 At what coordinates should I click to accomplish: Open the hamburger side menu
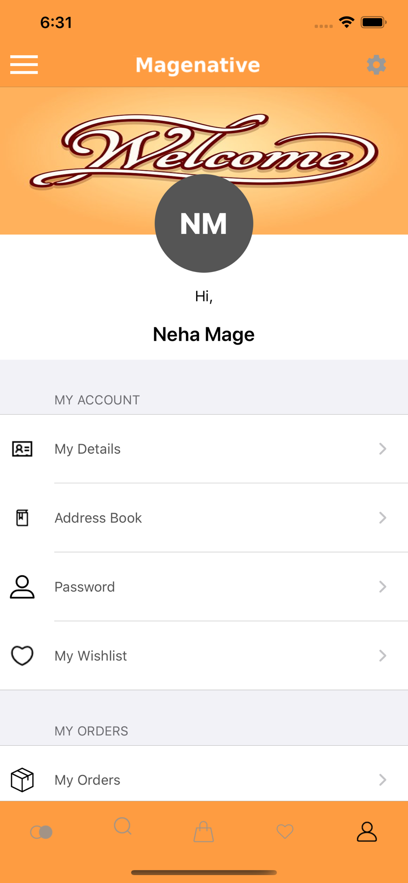click(x=24, y=65)
